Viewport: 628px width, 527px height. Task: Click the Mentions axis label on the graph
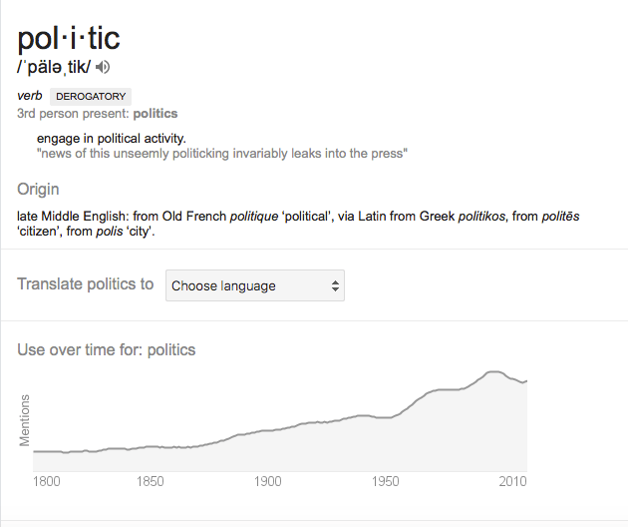tap(25, 421)
